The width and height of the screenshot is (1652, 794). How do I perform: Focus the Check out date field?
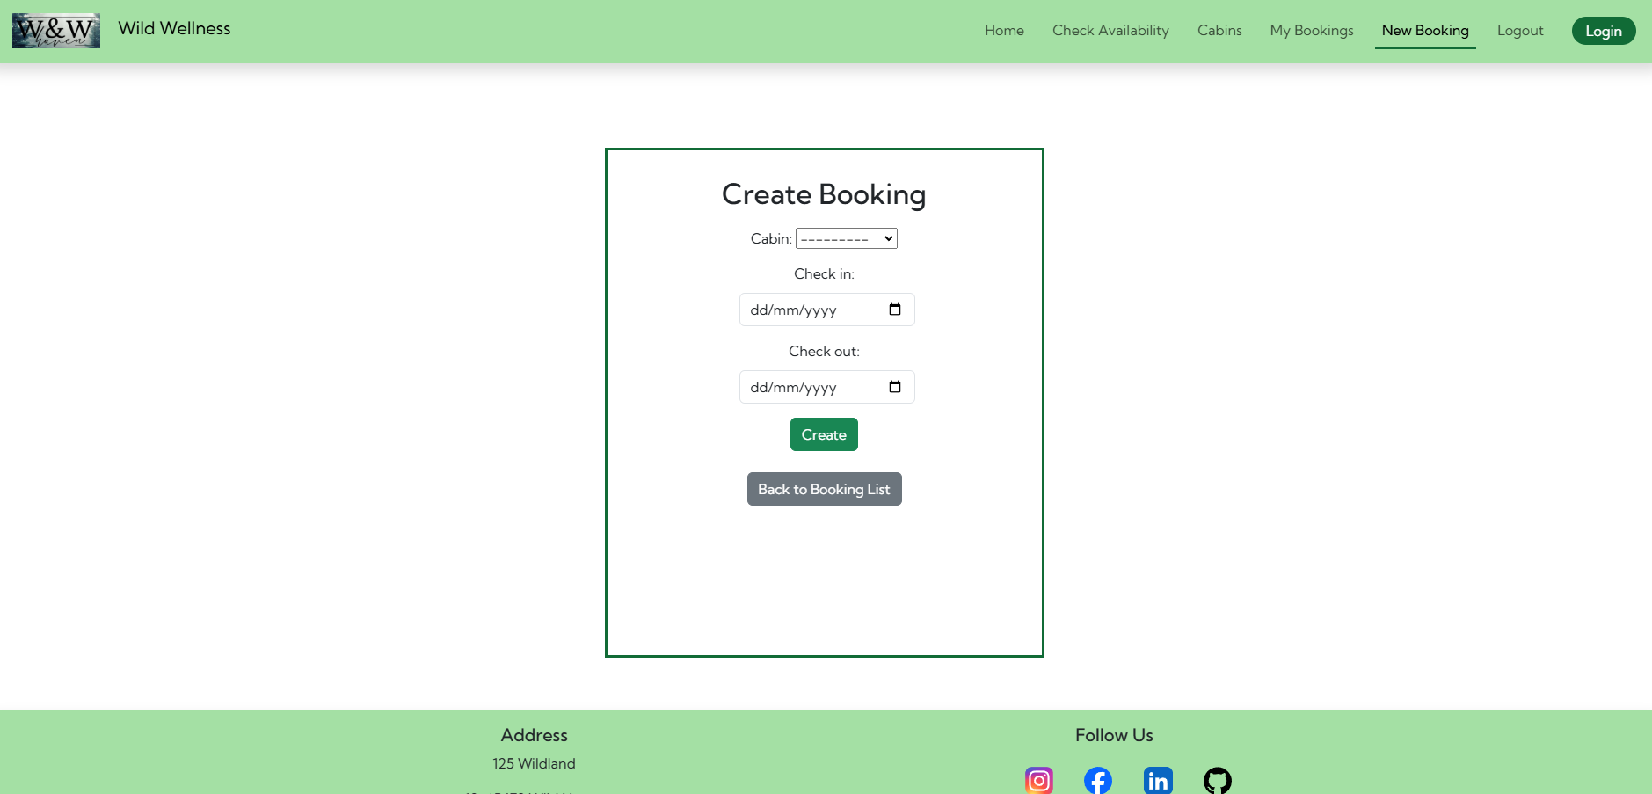826,387
